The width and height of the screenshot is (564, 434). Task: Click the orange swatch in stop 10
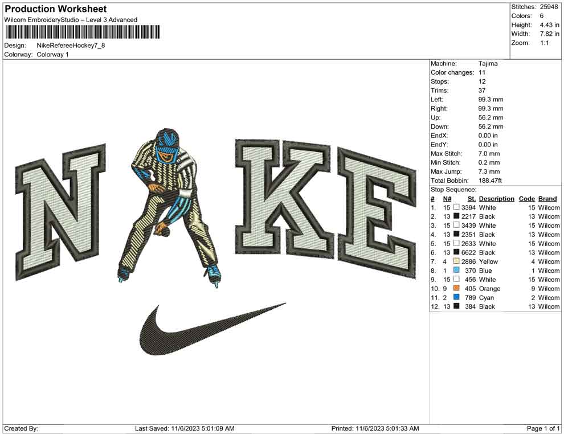[x=456, y=288]
